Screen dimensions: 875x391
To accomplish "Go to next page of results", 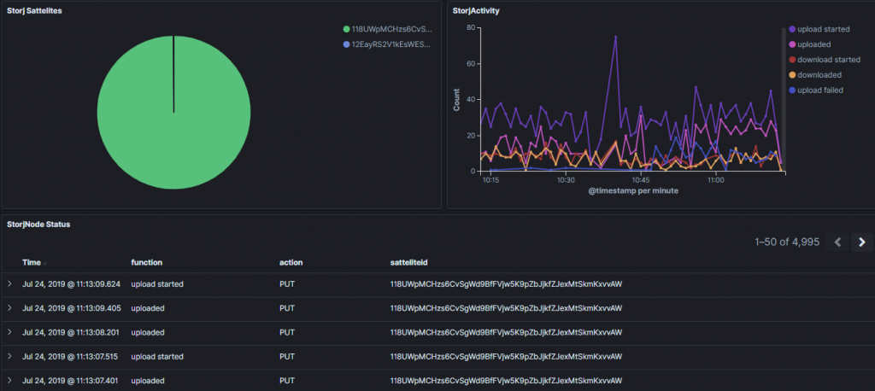I will tap(861, 242).
